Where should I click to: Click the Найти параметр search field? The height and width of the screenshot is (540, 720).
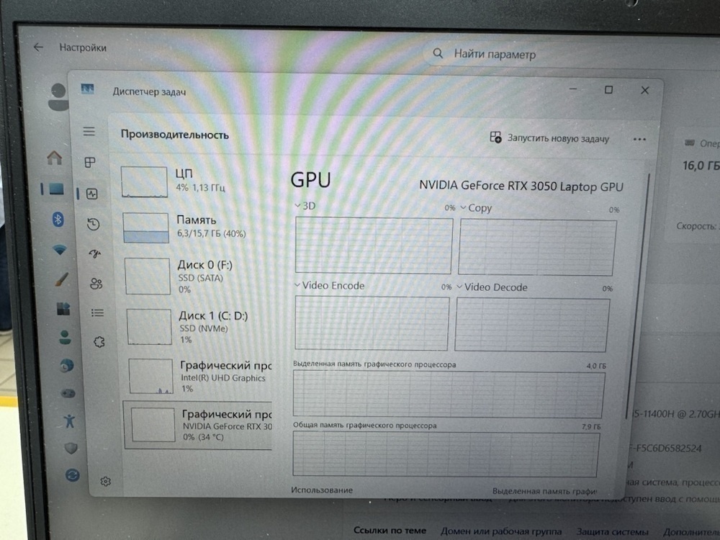(x=571, y=55)
